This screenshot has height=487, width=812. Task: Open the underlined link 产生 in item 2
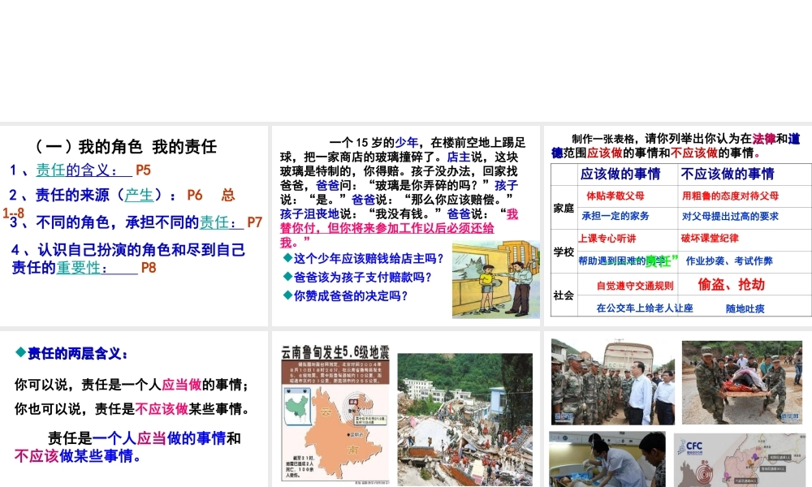coord(139,195)
